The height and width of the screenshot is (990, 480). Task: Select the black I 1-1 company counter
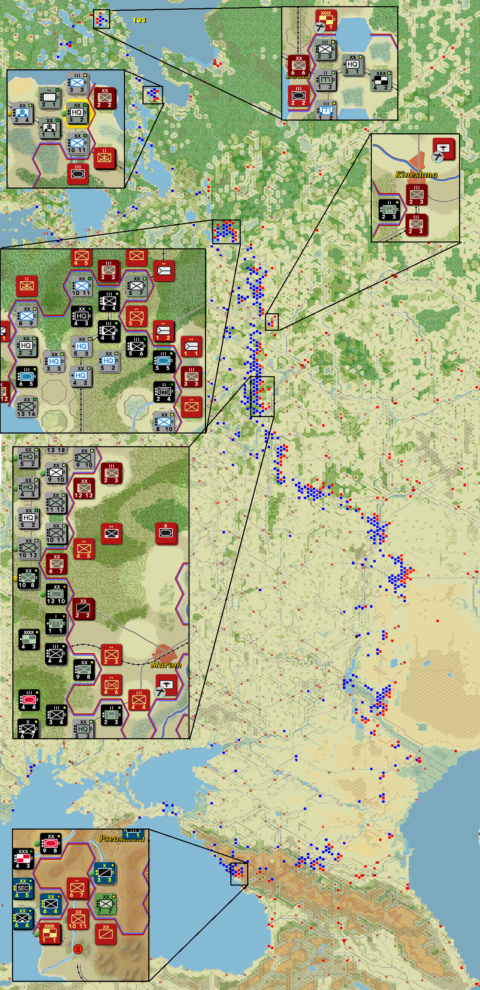coord(56,624)
